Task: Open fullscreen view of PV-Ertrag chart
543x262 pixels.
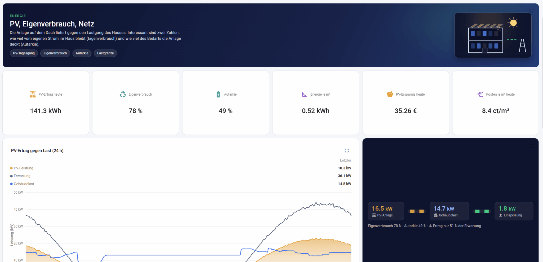Action: pos(346,150)
